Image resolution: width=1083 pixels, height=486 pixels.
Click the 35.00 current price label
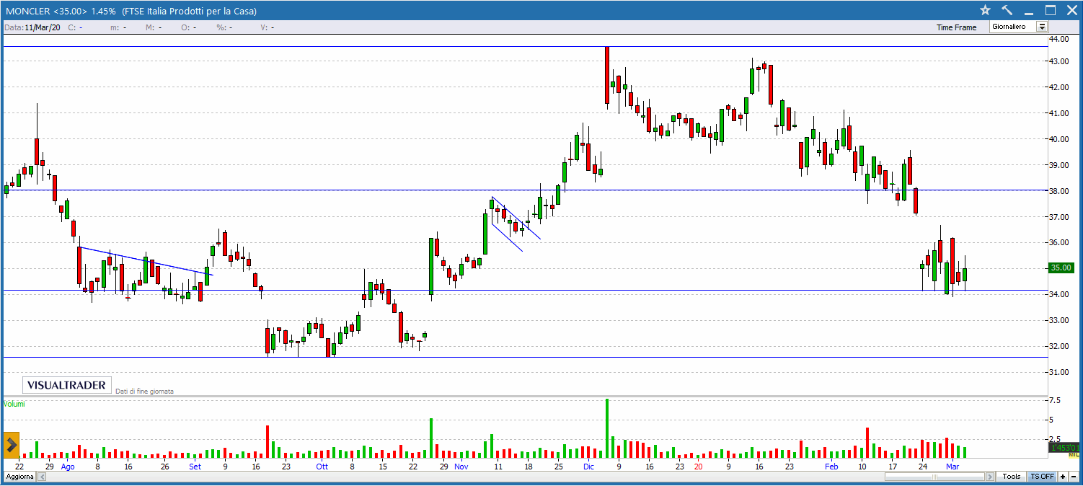[x=1061, y=268]
